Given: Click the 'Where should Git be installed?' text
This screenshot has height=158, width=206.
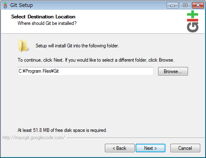Looking at the screenshot, I should click(x=47, y=23).
